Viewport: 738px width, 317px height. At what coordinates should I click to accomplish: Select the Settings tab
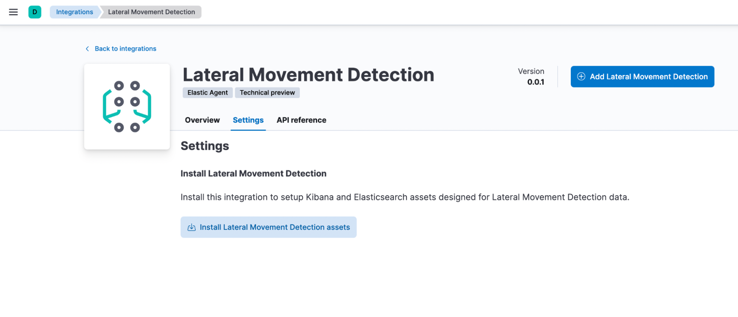point(248,120)
